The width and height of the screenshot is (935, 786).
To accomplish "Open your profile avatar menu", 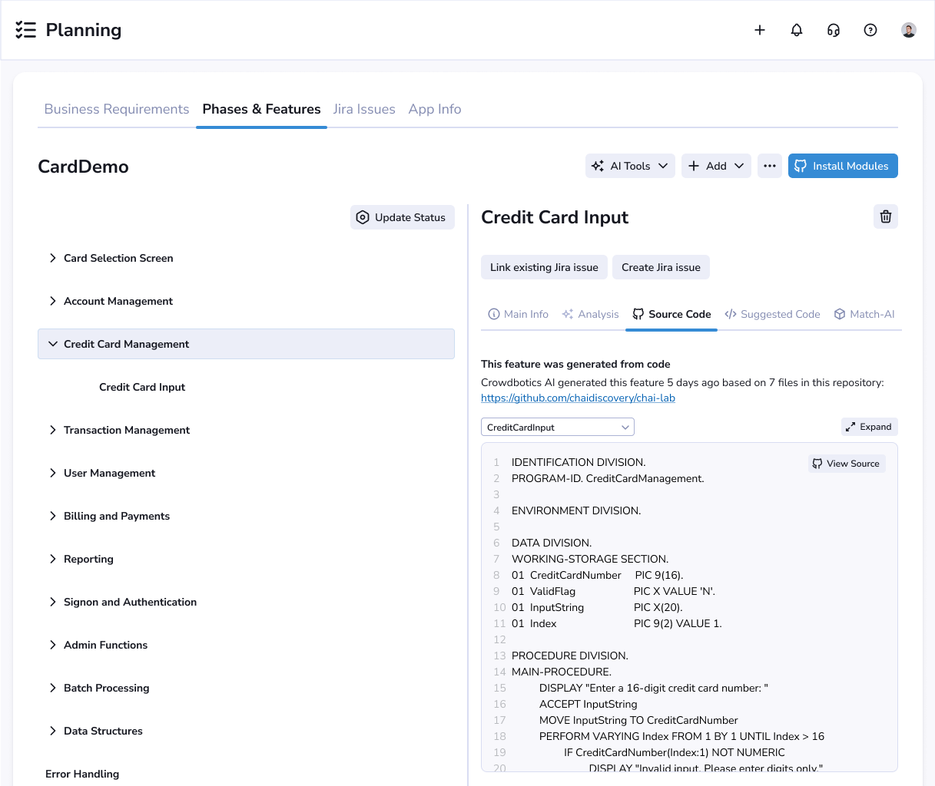I will 908,30.
